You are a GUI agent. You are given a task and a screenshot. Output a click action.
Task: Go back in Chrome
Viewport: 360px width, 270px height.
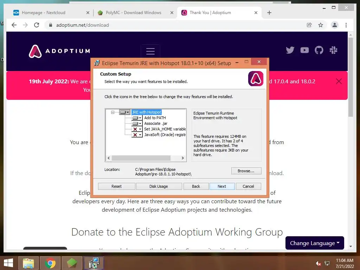(x=14, y=25)
